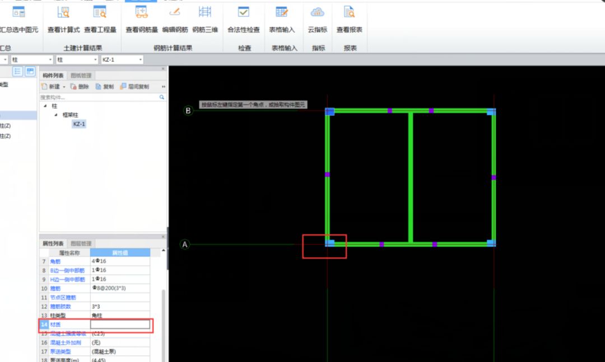Screen dimensions: 605x362
Task: Click the 云指标 cloud indicator icon
Action: (x=318, y=18)
